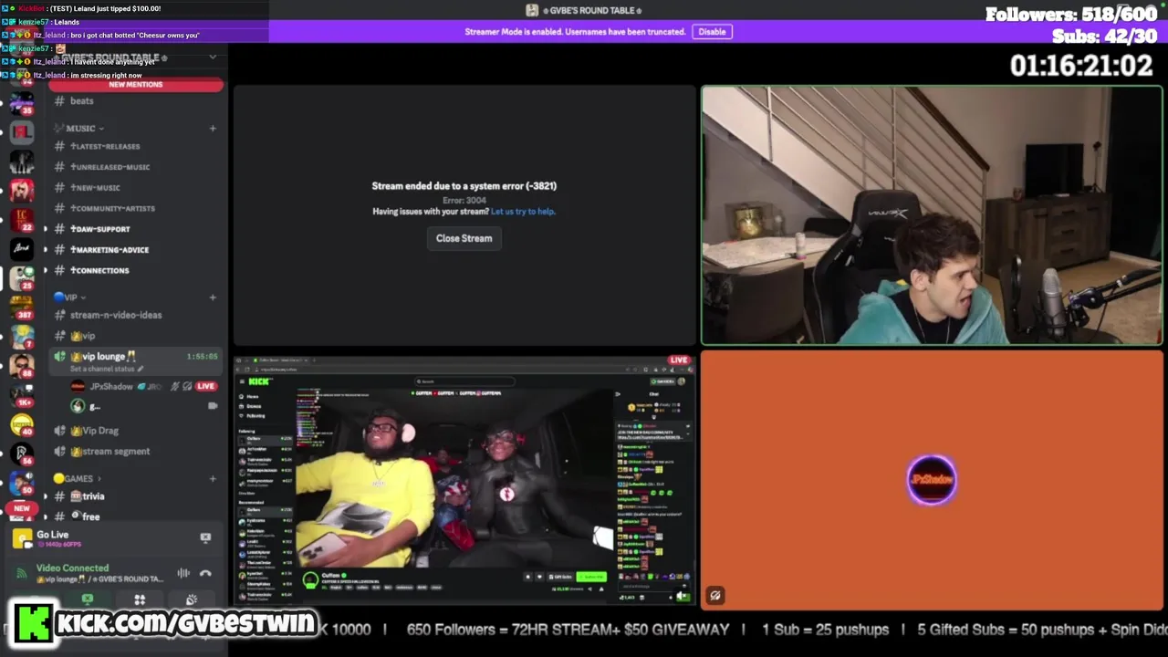The height and width of the screenshot is (657, 1168).
Task: Click the Kick logo in shared stream
Action: [259, 381]
